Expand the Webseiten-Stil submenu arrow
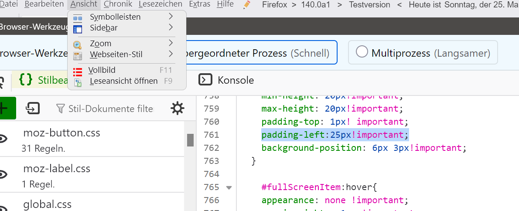Viewport: 519px width, 211px height. 171,54
